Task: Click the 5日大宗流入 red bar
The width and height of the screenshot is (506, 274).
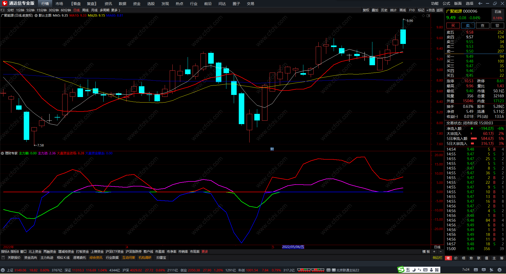Action: 473,144
